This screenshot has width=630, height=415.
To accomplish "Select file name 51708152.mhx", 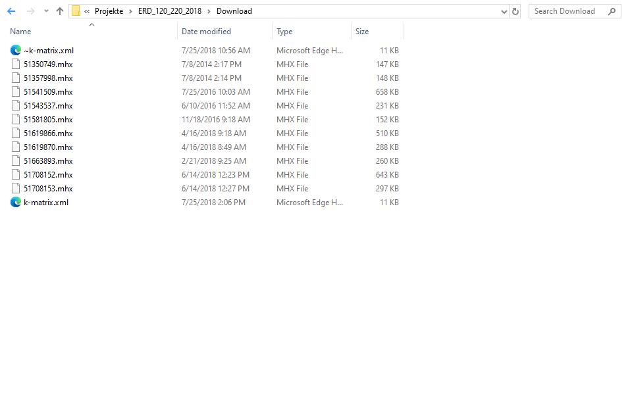I will click(48, 175).
